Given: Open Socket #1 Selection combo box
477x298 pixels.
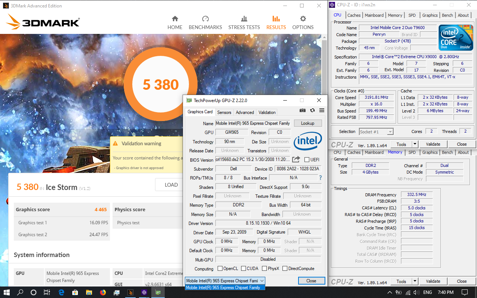Looking at the screenshot, I should coord(376,131).
